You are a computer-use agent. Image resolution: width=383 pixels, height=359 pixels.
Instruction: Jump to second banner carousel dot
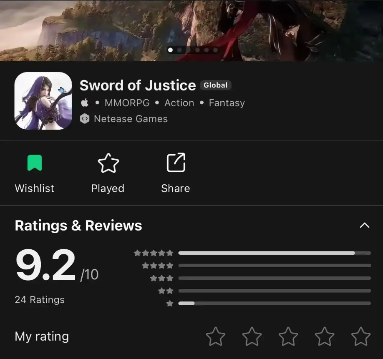tap(179, 50)
